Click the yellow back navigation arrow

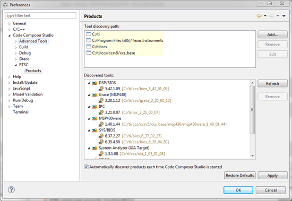coord(259,16)
